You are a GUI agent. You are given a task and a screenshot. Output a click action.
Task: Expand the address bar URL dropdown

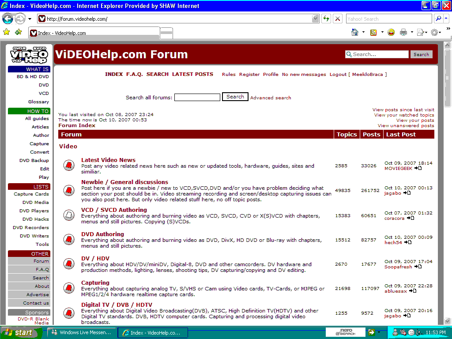coord(315,19)
